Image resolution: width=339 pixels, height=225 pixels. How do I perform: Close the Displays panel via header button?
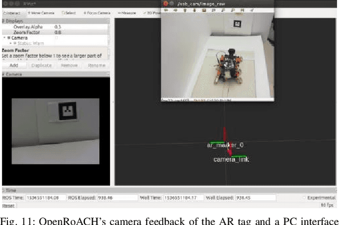tap(108, 21)
